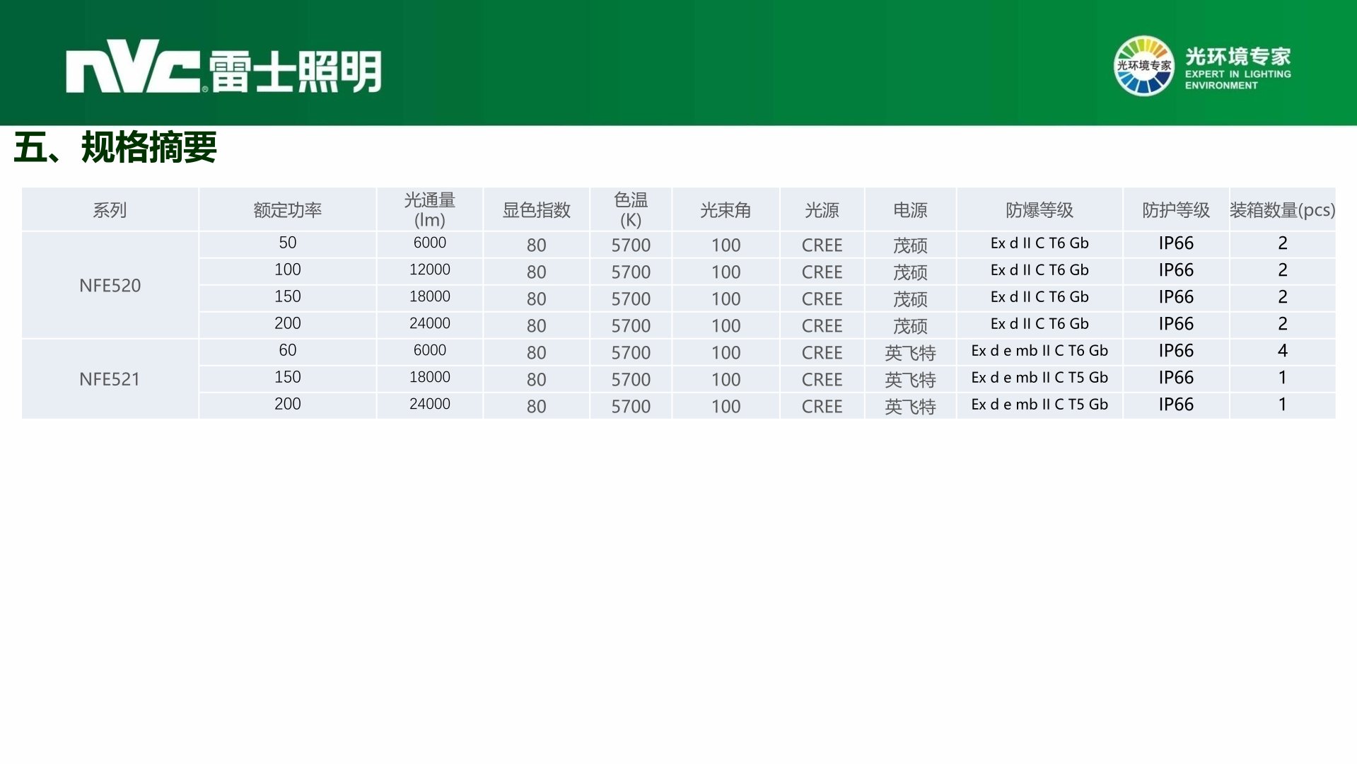
Task: Select the NFE520 series cell
Action: point(110,285)
